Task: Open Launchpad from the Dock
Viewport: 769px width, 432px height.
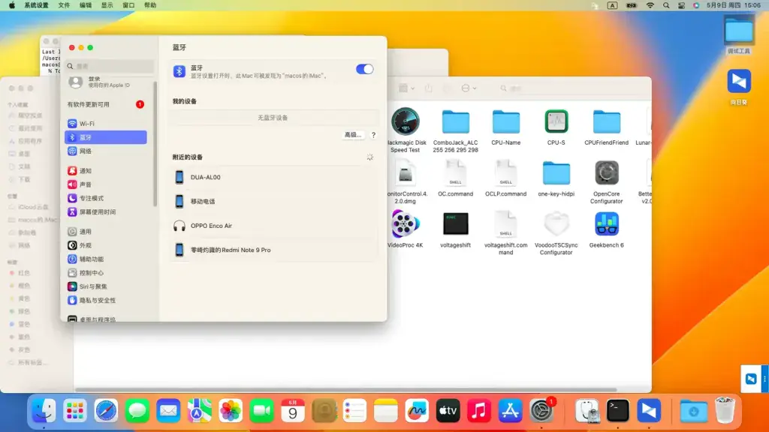Action: pos(75,410)
